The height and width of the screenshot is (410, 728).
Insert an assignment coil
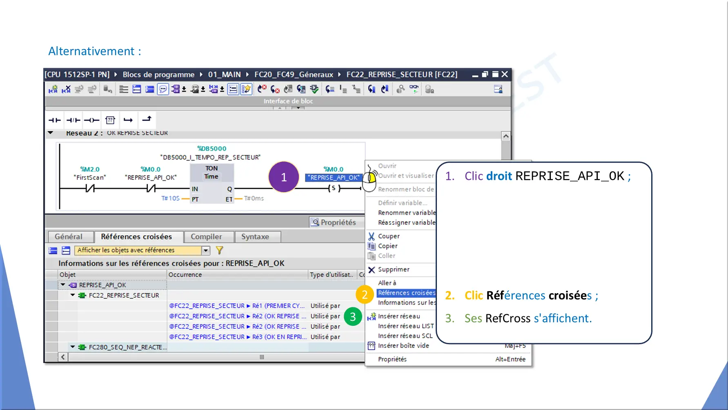coord(91,120)
